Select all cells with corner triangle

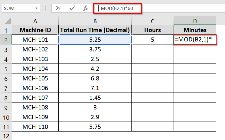[8, 21]
